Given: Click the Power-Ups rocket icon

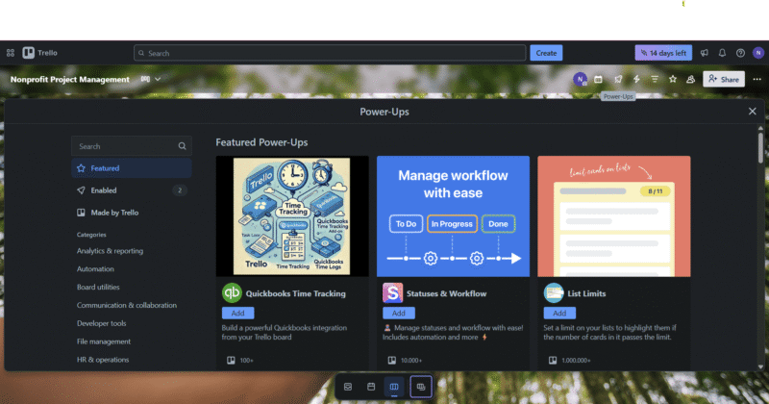Looking at the screenshot, I should pos(618,79).
